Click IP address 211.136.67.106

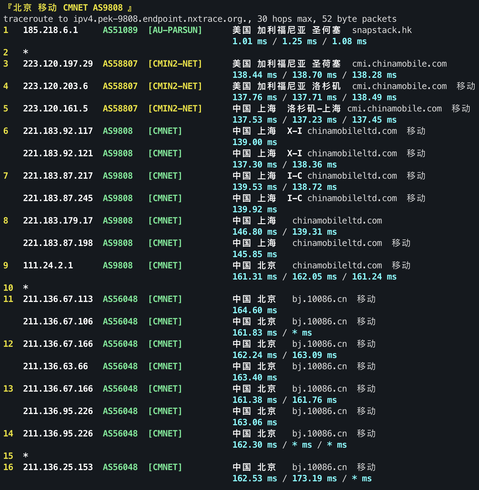58,322
